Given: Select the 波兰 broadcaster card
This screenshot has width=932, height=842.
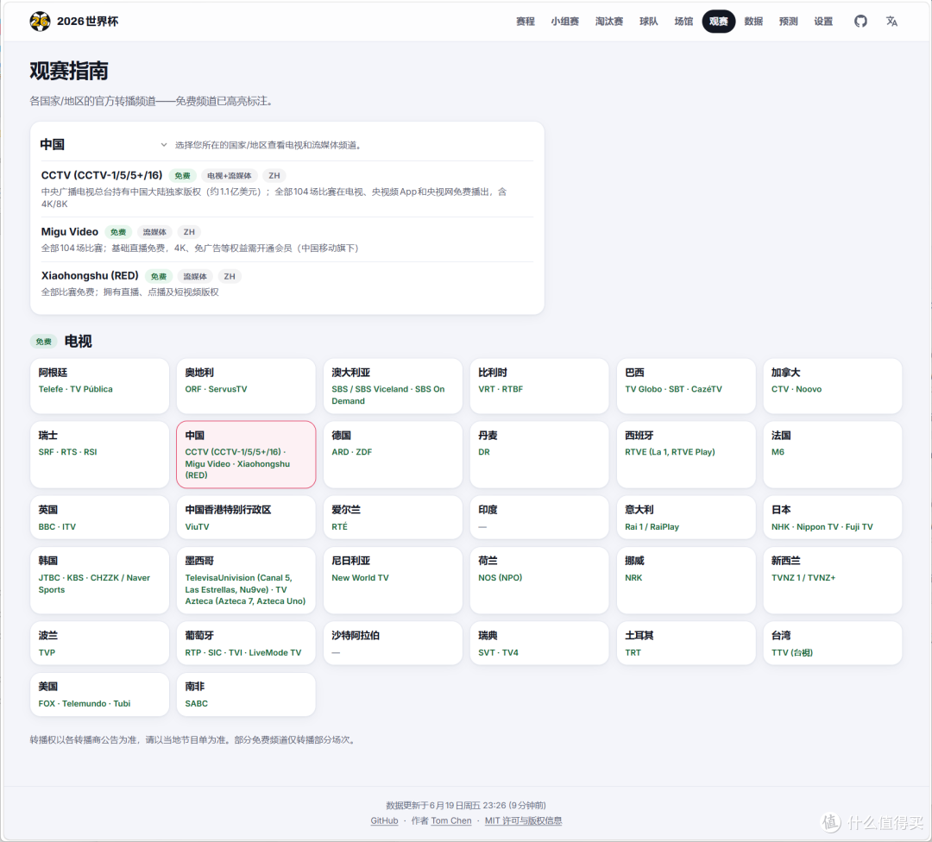Looking at the screenshot, I should 99,644.
